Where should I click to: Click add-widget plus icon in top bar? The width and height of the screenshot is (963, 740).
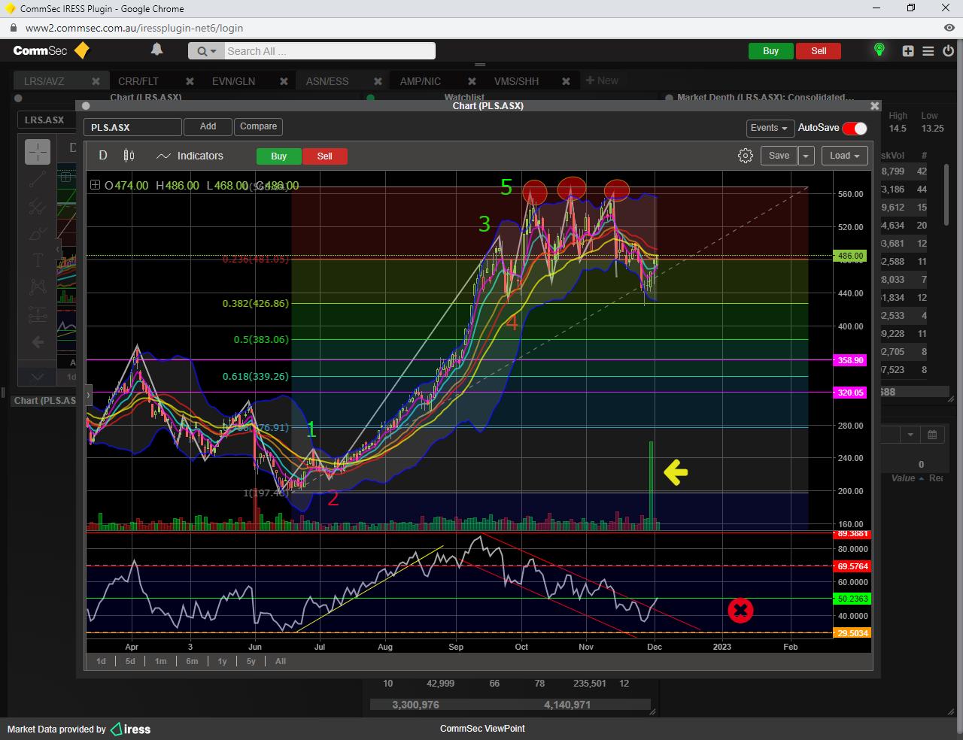point(908,51)
